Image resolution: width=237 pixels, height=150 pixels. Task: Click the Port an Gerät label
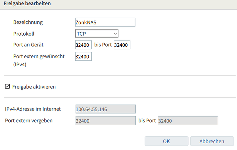click(x=28, y=45)
